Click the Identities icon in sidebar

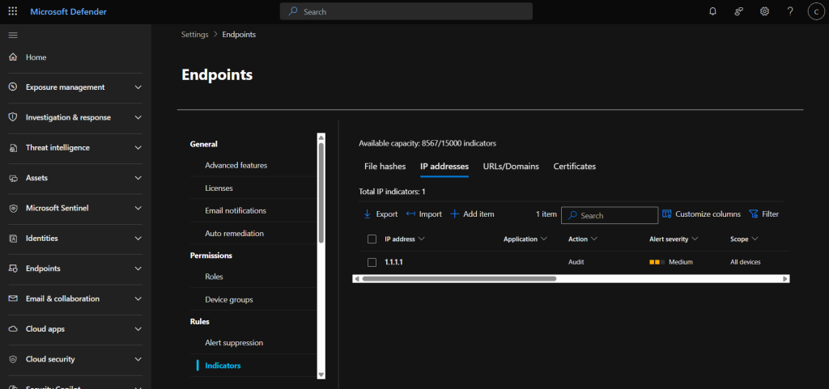click(x=14, y=239)
